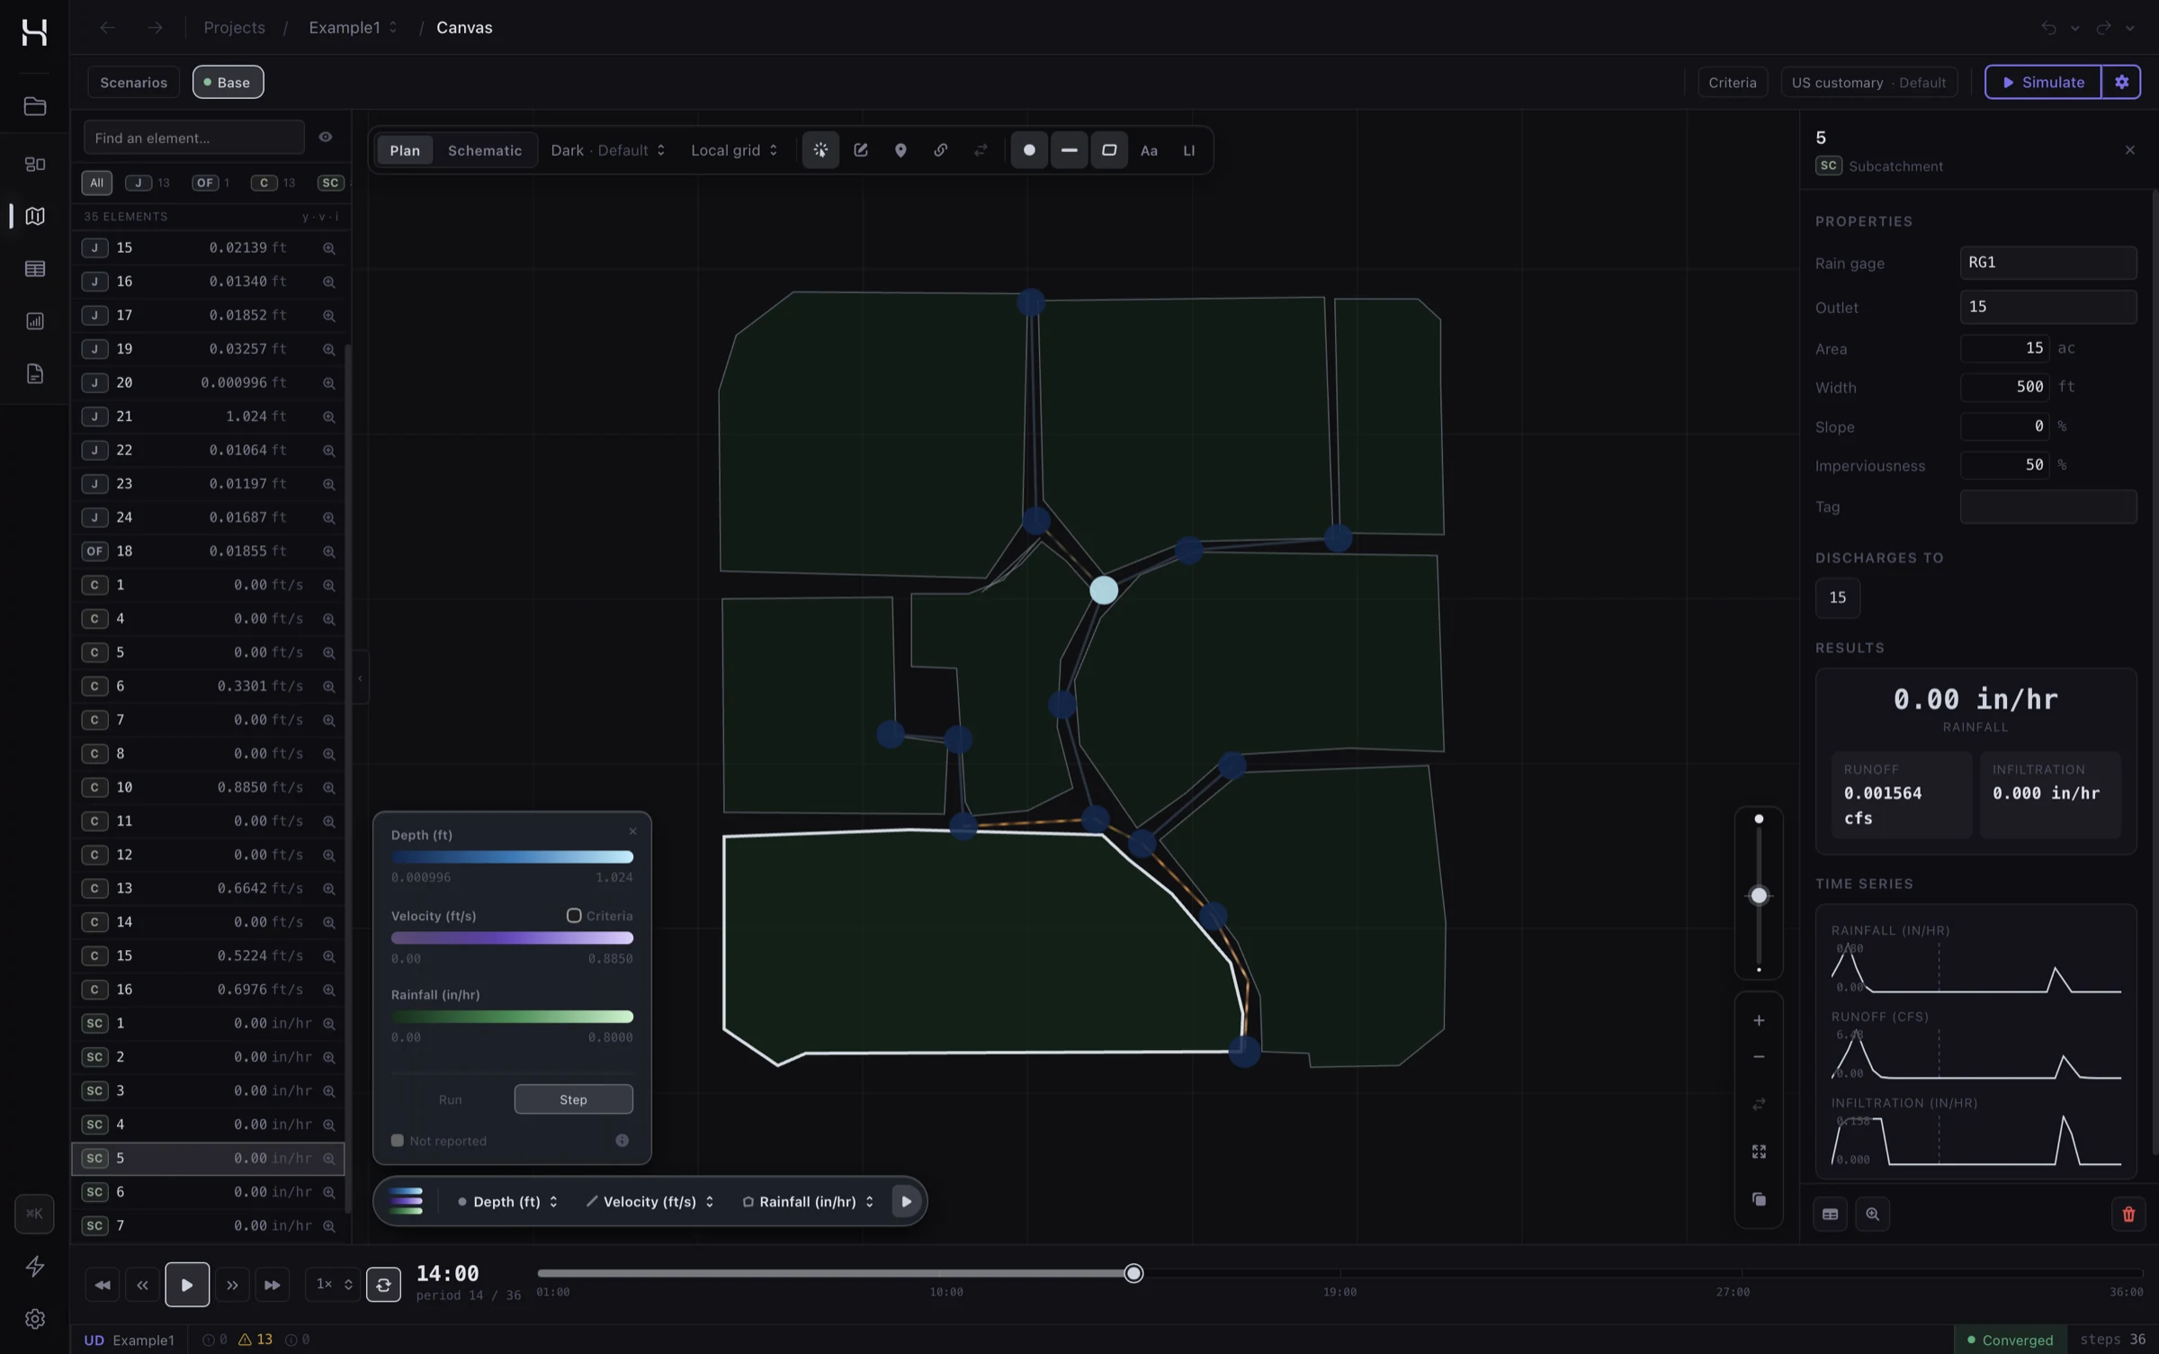Open the Dark Default theme dropdown
Image resolution: width=2159 pixels, height=1354 pixels.
coord(607,150)
